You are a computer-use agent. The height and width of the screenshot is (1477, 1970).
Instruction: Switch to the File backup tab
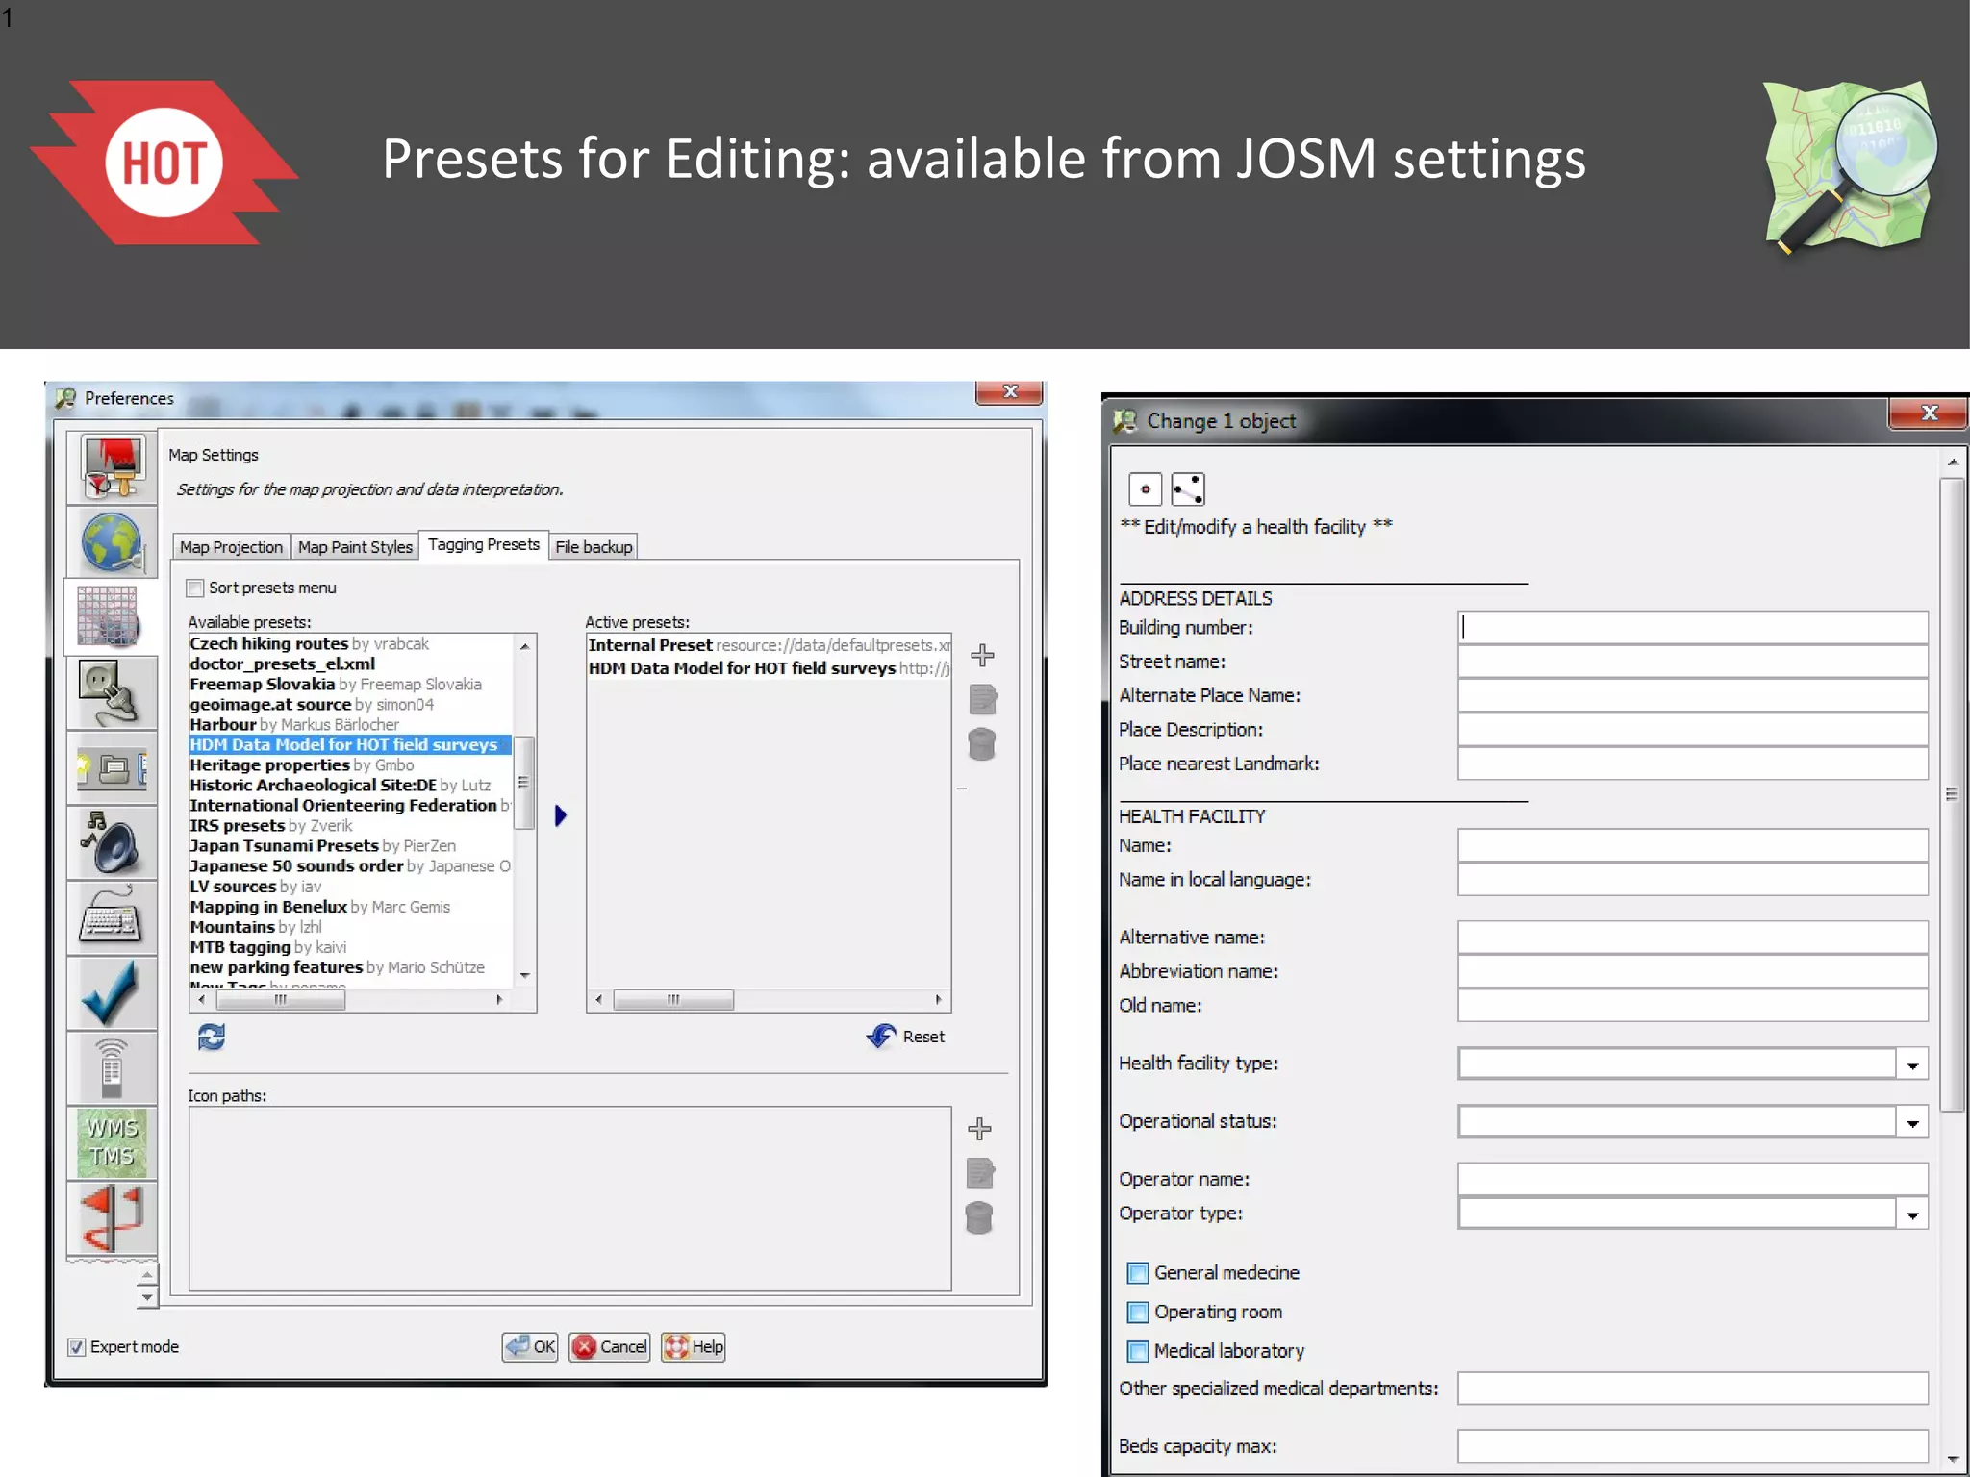coord(594,547)
